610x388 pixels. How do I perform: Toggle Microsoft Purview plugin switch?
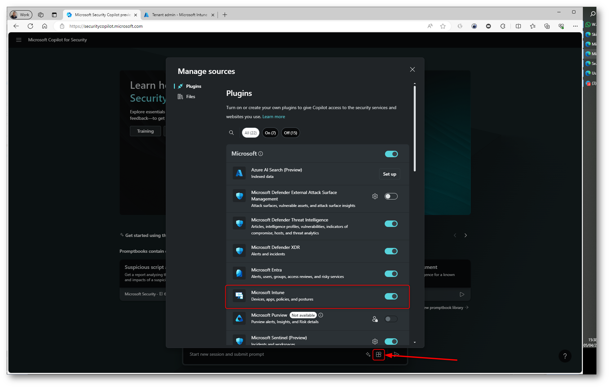click(391, 319)
